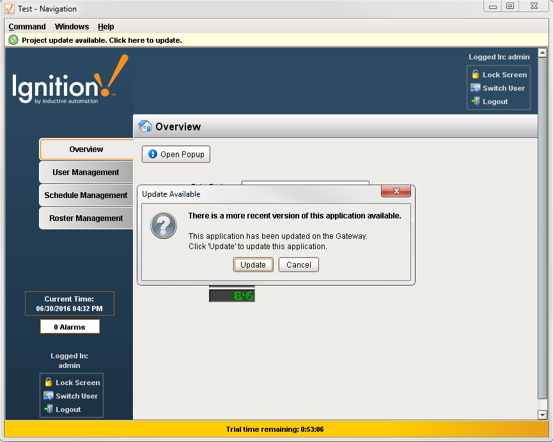Click the Logout icon in bottom-left panel

click(x=49, y=409)
